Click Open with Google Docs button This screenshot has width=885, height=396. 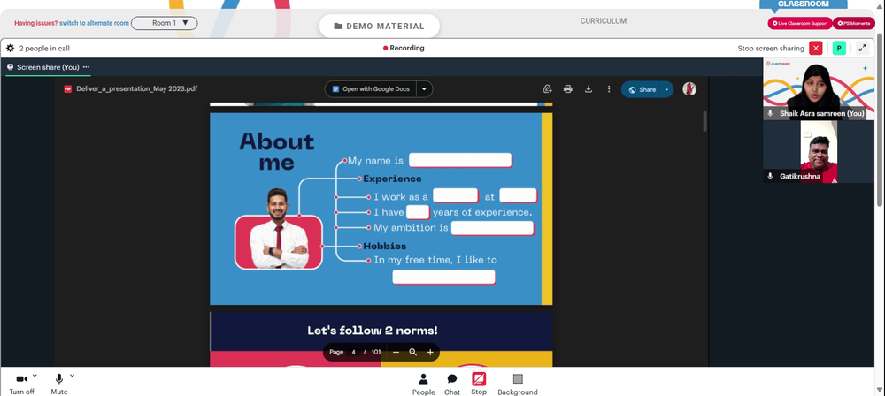tap(371, 89)
